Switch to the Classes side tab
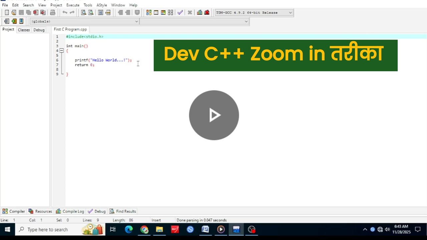Viewport: 427px width, 240px height. pyautogui.click(x=24, y=30)
